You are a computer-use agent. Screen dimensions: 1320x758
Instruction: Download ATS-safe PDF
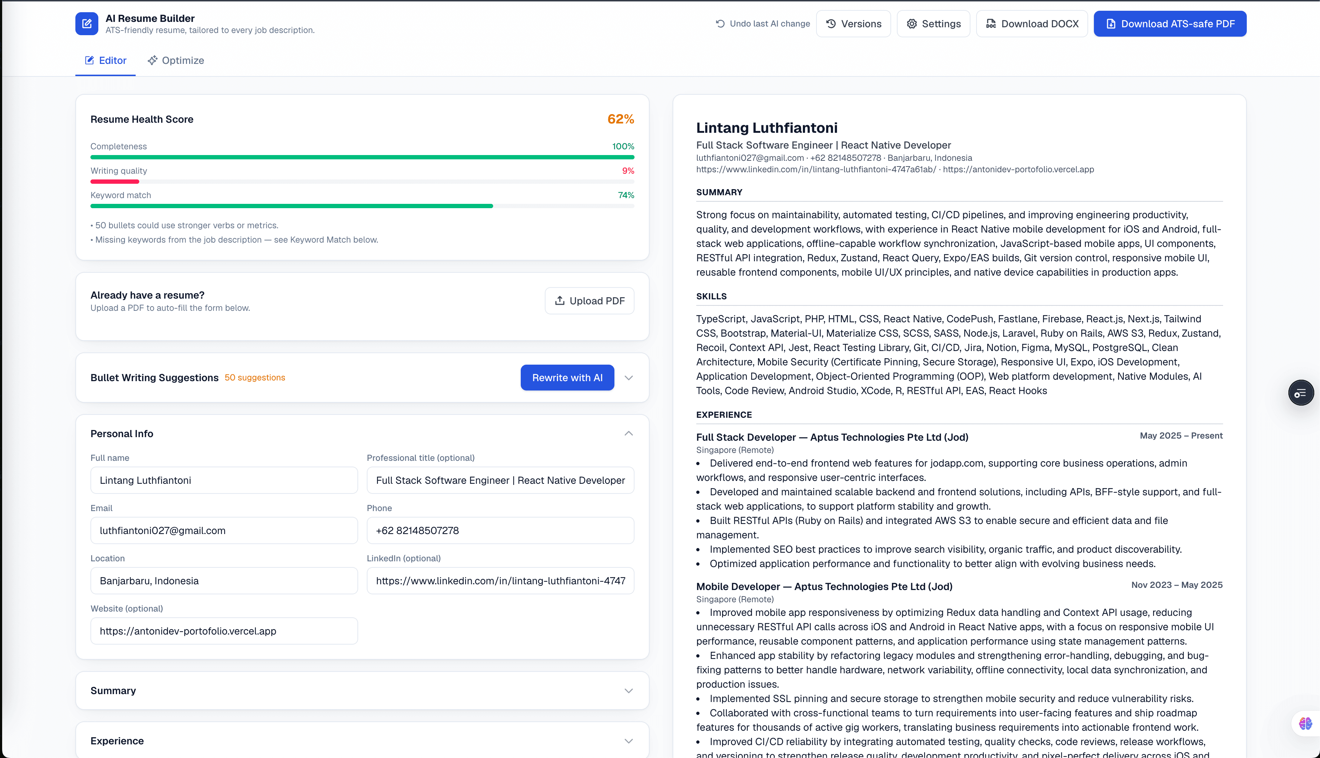1170,23
